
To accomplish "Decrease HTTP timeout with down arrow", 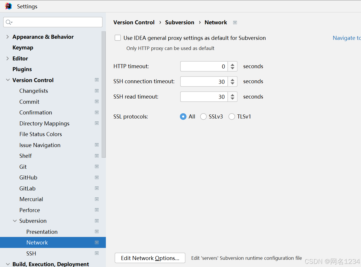I will (x=233, y=68).
